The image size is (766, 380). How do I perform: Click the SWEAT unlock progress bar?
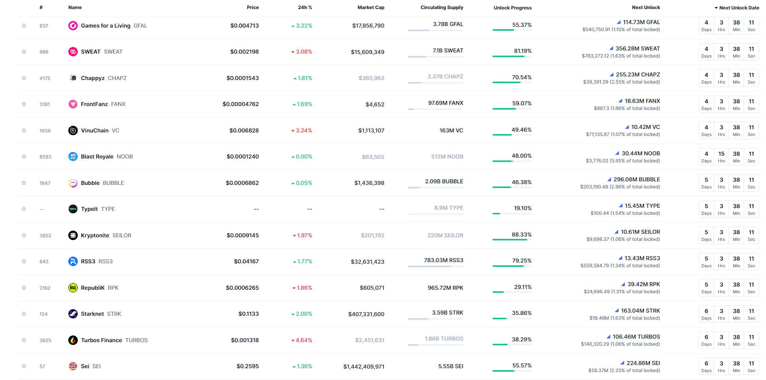point(512,56)
